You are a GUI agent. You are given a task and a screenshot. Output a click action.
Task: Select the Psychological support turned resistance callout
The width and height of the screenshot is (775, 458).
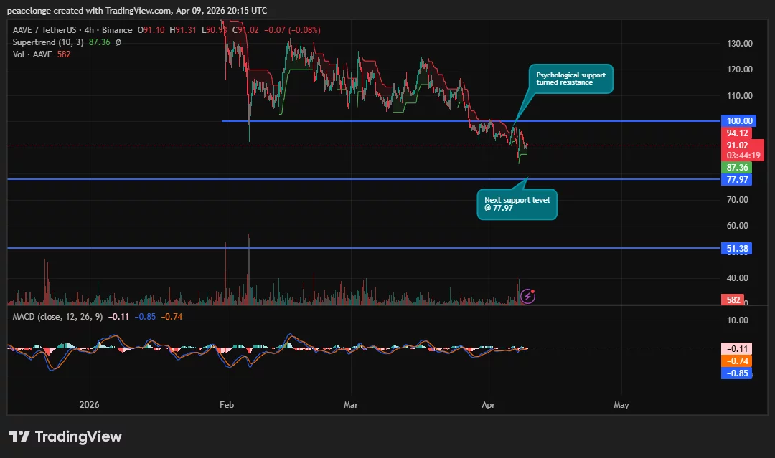click(x=570, y=78)
